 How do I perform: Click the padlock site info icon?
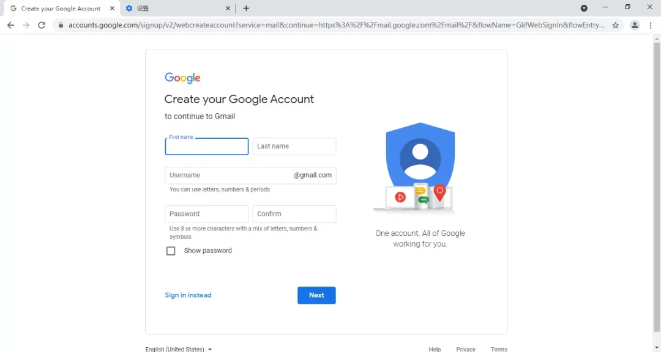(61, 25)
